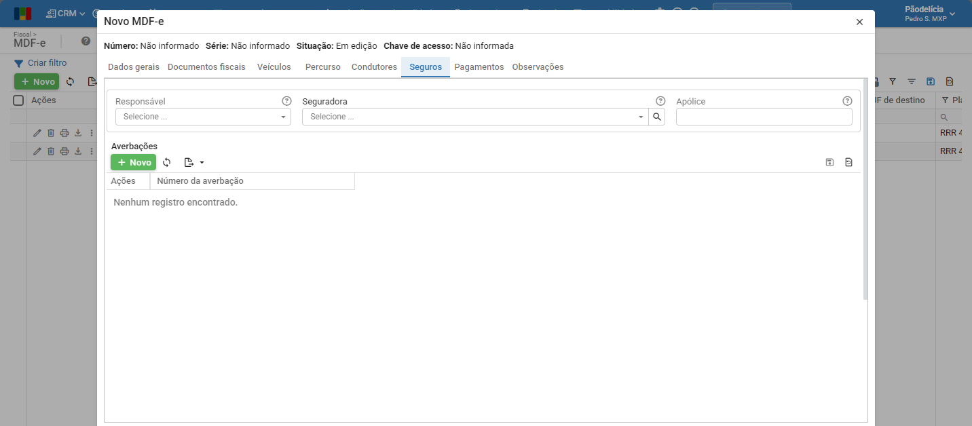Open the Seguradora help question mark

click(660, 101)
